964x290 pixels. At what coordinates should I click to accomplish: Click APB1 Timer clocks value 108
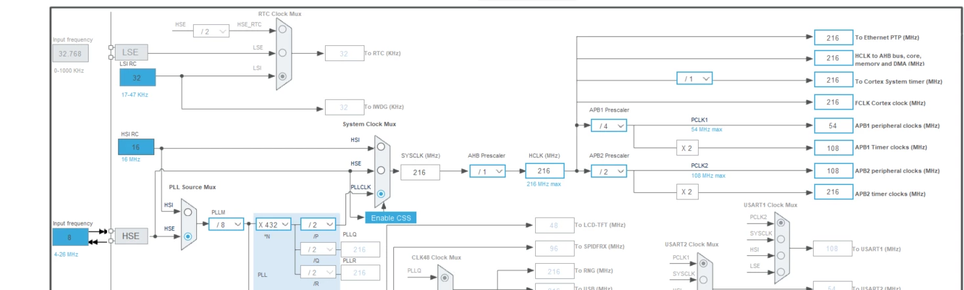pos(833,148)
